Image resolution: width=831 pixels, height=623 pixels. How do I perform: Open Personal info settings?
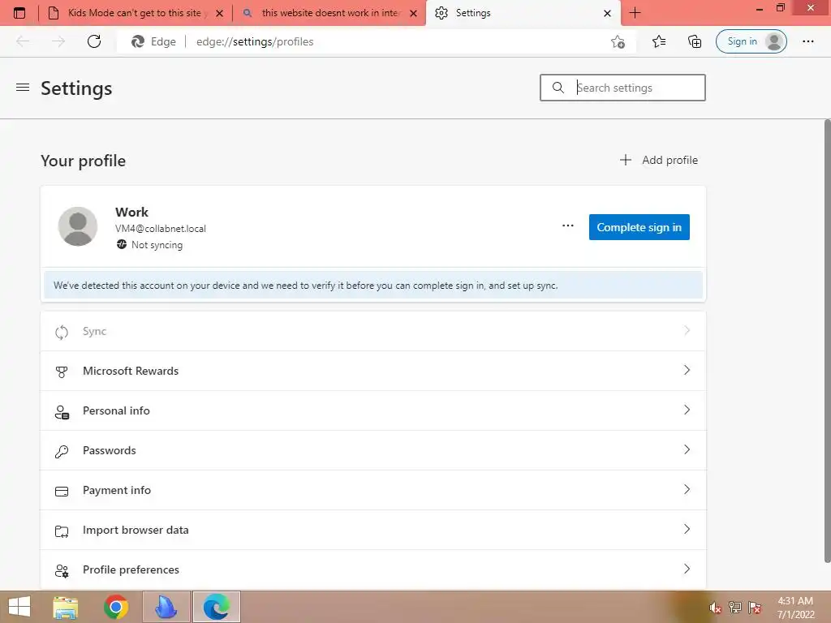point(373,410)
